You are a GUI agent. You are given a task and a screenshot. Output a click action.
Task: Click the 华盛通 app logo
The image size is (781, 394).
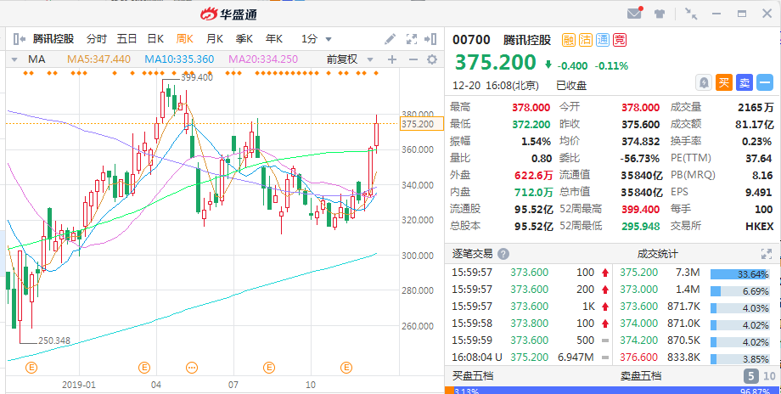228,14
